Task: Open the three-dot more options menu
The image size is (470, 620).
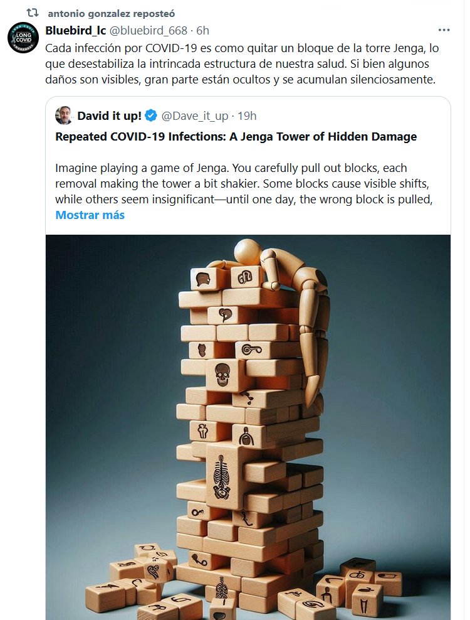Action: coord(444,30)
